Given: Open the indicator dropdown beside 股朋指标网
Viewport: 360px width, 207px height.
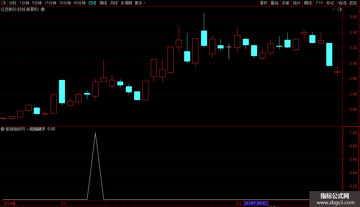Looking at the screenshot, I should (3, 129).
